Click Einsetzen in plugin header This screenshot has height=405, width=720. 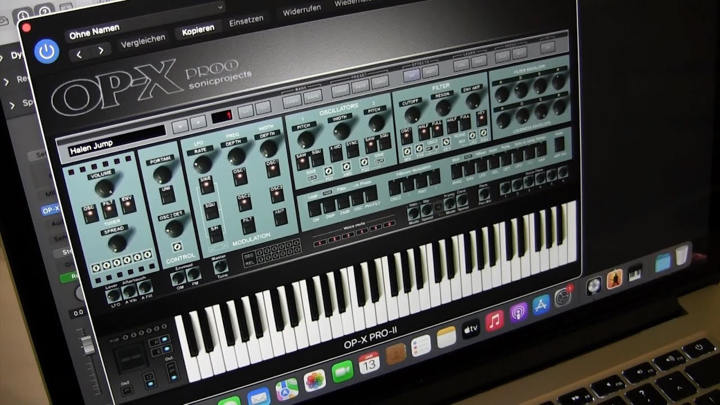click(246, 20)
